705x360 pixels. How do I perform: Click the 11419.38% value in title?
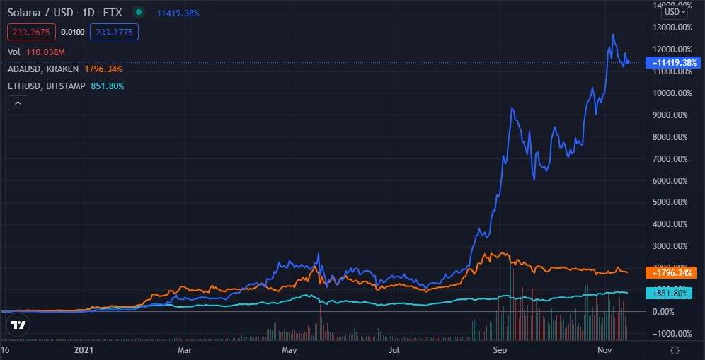(x=178, y=13)
